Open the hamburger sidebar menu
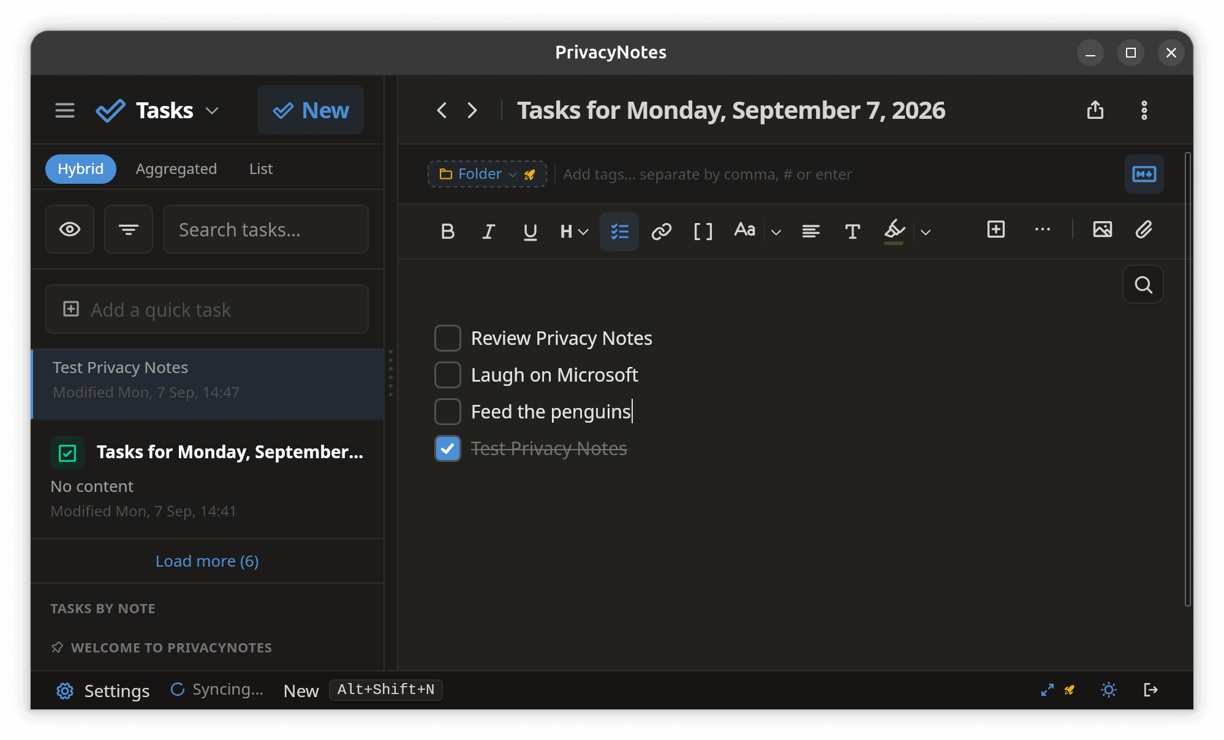Viewport: 1224px width, 740px height. pos(65,110)
